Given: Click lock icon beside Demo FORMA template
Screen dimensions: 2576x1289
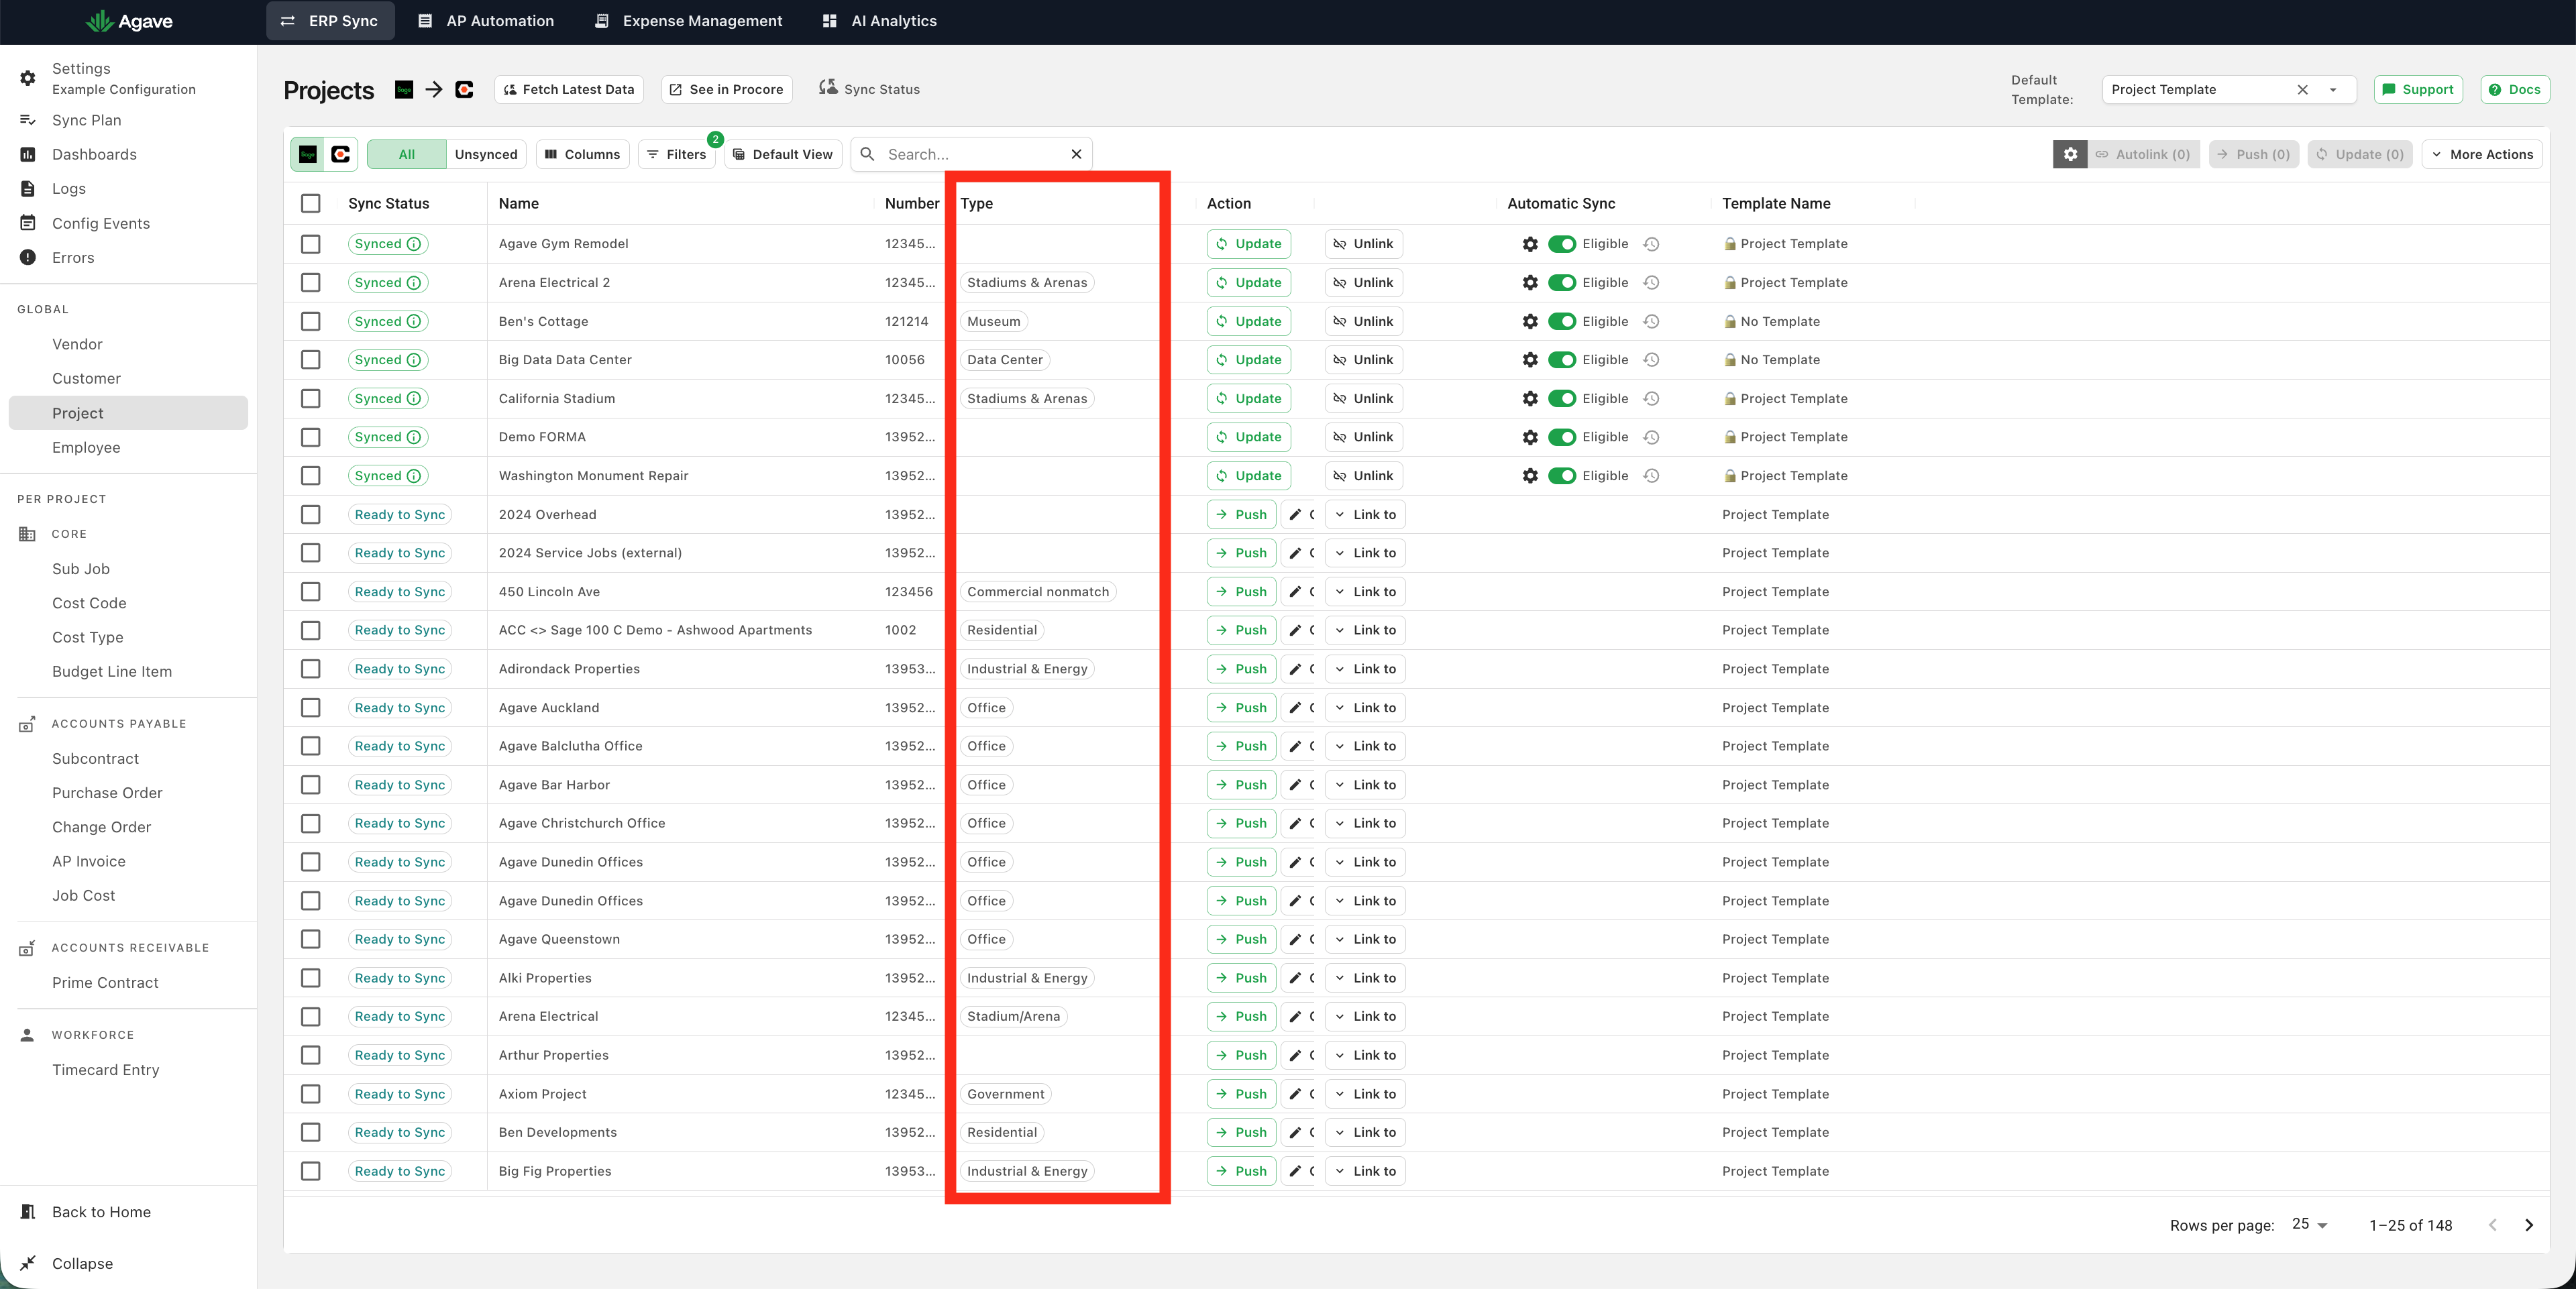Looking at the screenshot, I should point(1730,437).
